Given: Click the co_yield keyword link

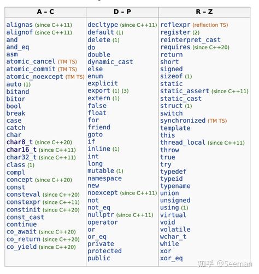Looking at the screenshot, I should [21, 247].
